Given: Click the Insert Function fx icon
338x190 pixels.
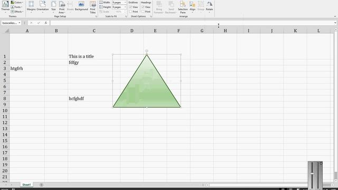Looking at the screenshot, I should pyautogui.click(x=46, y=23).
